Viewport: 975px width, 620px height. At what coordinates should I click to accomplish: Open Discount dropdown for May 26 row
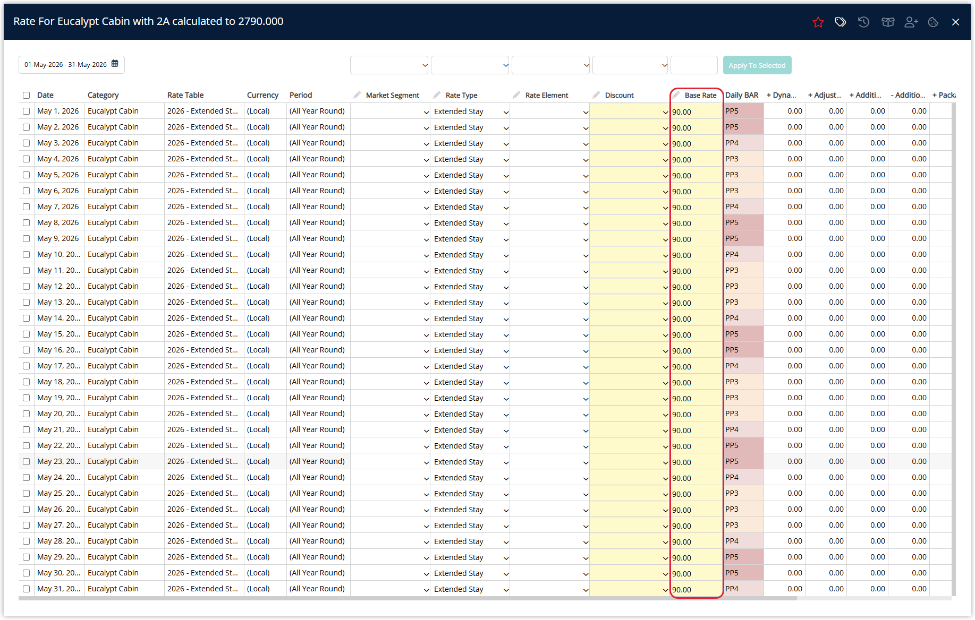click(x=630, y=510)
